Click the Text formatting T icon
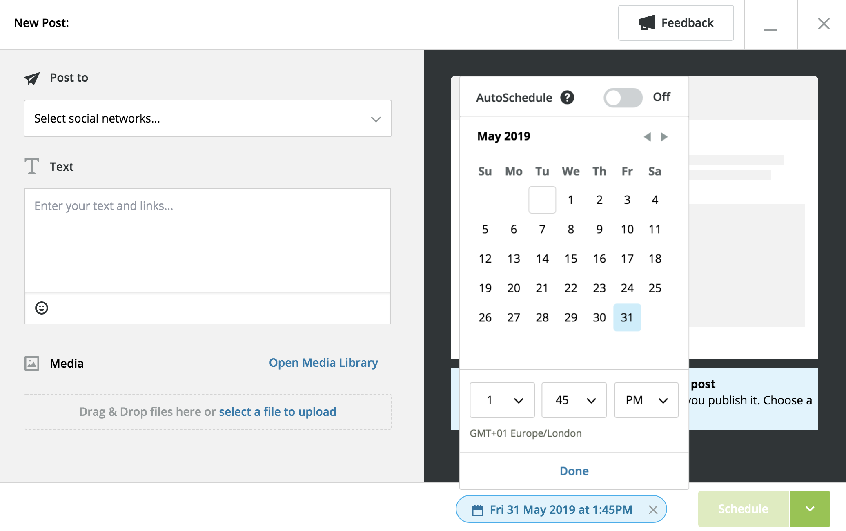Viewport: 846px width, 531px height. click(x=32, y=166)
